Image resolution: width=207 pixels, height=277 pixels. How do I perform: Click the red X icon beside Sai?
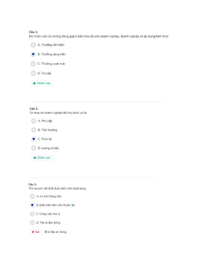33,232
